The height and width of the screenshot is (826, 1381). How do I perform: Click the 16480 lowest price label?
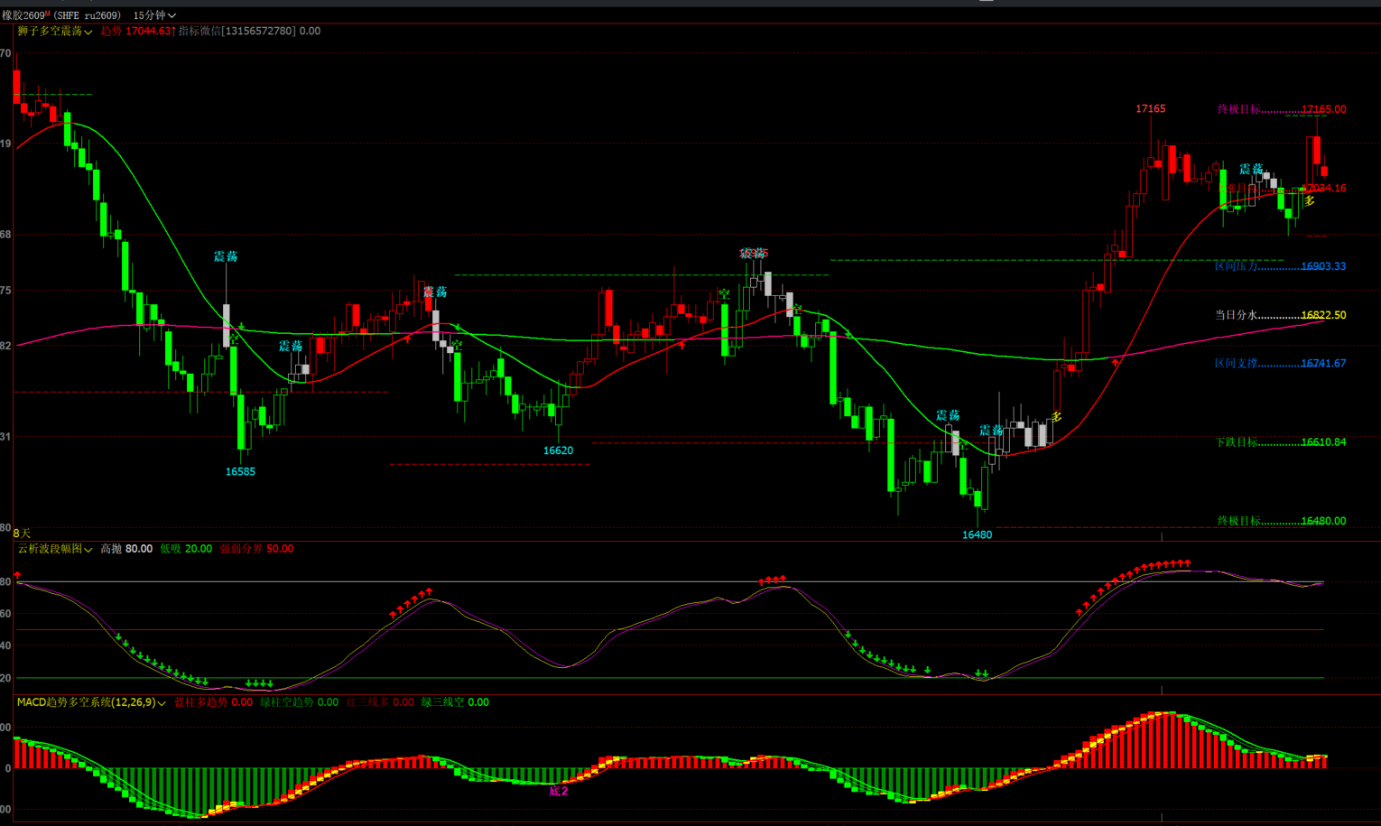tap(977, 534)
